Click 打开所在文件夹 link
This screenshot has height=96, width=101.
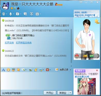[24, 43]
